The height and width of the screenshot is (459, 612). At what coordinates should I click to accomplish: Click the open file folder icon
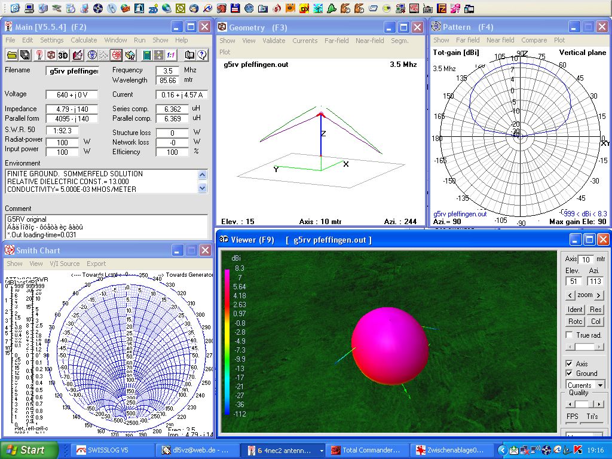pyautogui.click(x=11, y=55)
